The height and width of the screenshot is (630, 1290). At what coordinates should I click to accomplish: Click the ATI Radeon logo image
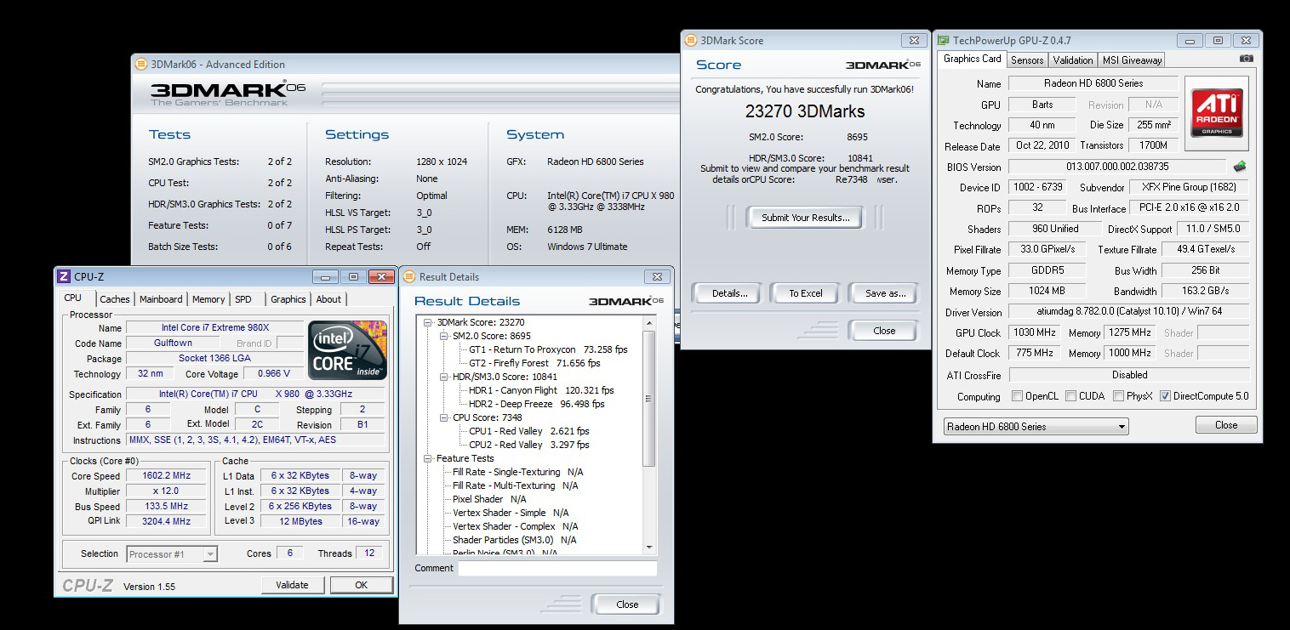[1216, 113]
